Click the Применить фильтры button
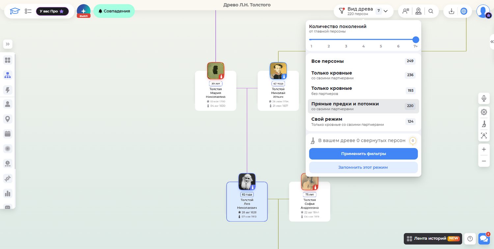The image size is (494, 249). pos(363,154)
